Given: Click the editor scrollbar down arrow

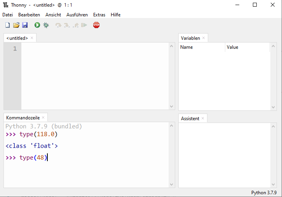Looking at the screenshot, I should [172, 106].
